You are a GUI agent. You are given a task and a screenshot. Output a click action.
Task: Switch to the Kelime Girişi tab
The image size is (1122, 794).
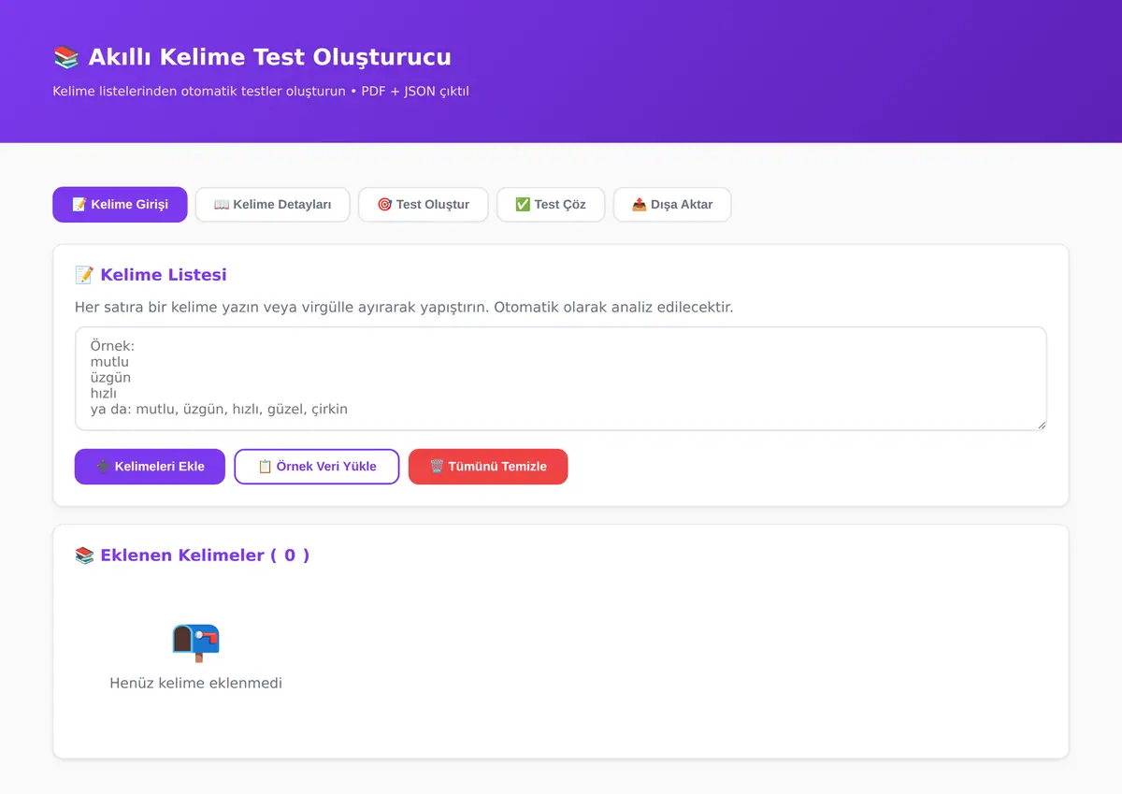120,205
